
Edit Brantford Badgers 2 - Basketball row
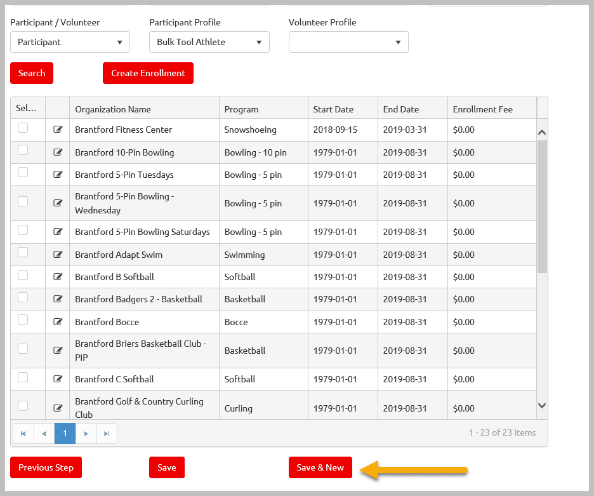[x=58, y=299]
